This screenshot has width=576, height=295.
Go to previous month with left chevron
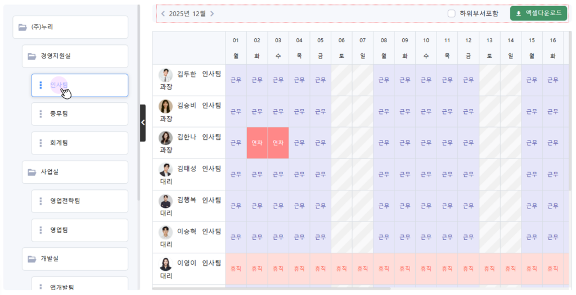(x=163, y=13)
